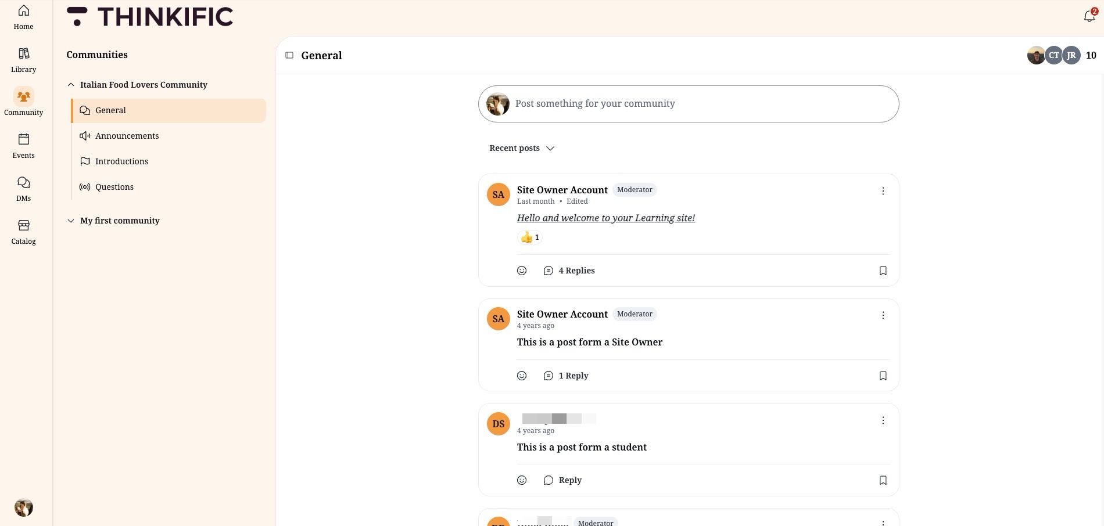
Task: Open the Recent posts sort dropdown
Action: point(522,148)
